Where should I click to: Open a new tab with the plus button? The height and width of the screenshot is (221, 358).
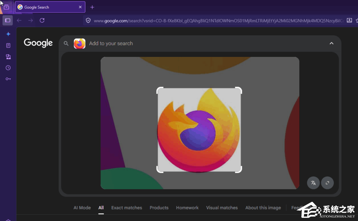point(92,7)
